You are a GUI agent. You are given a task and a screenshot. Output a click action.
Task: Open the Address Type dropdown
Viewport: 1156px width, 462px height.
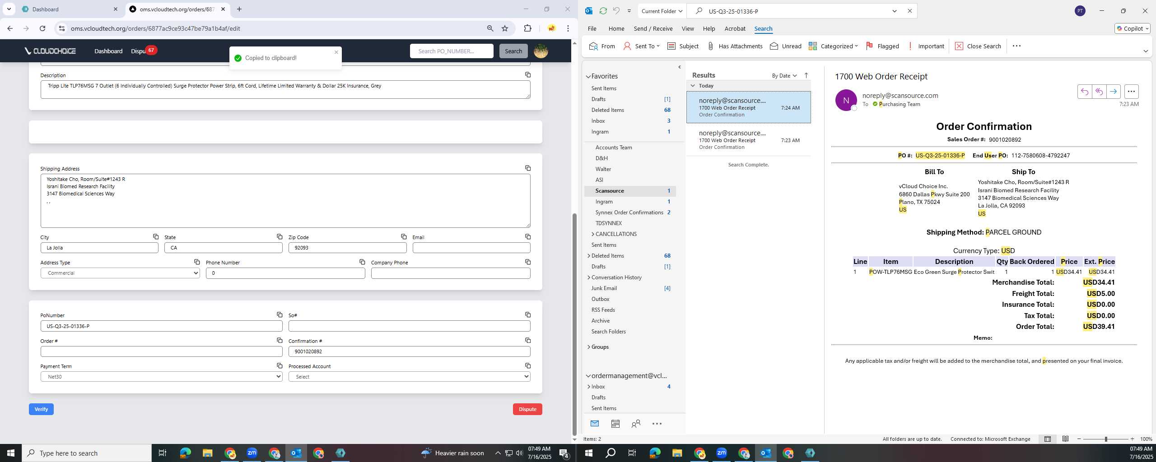pos(120,273)
